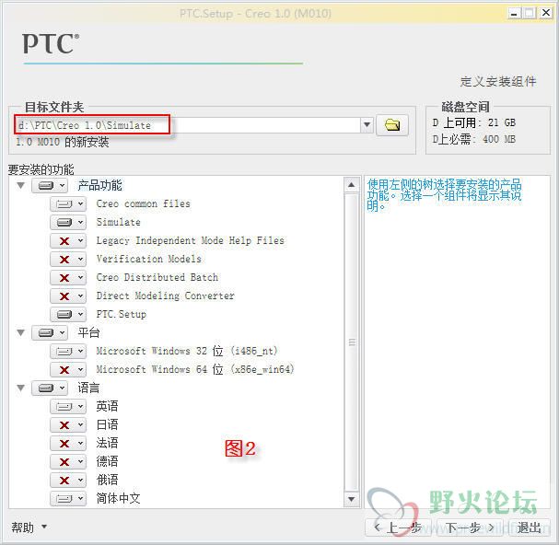This screenshot has height=545, width=559.
Task: Click the feature list scroll-down arrow
Action: point(352,499)
